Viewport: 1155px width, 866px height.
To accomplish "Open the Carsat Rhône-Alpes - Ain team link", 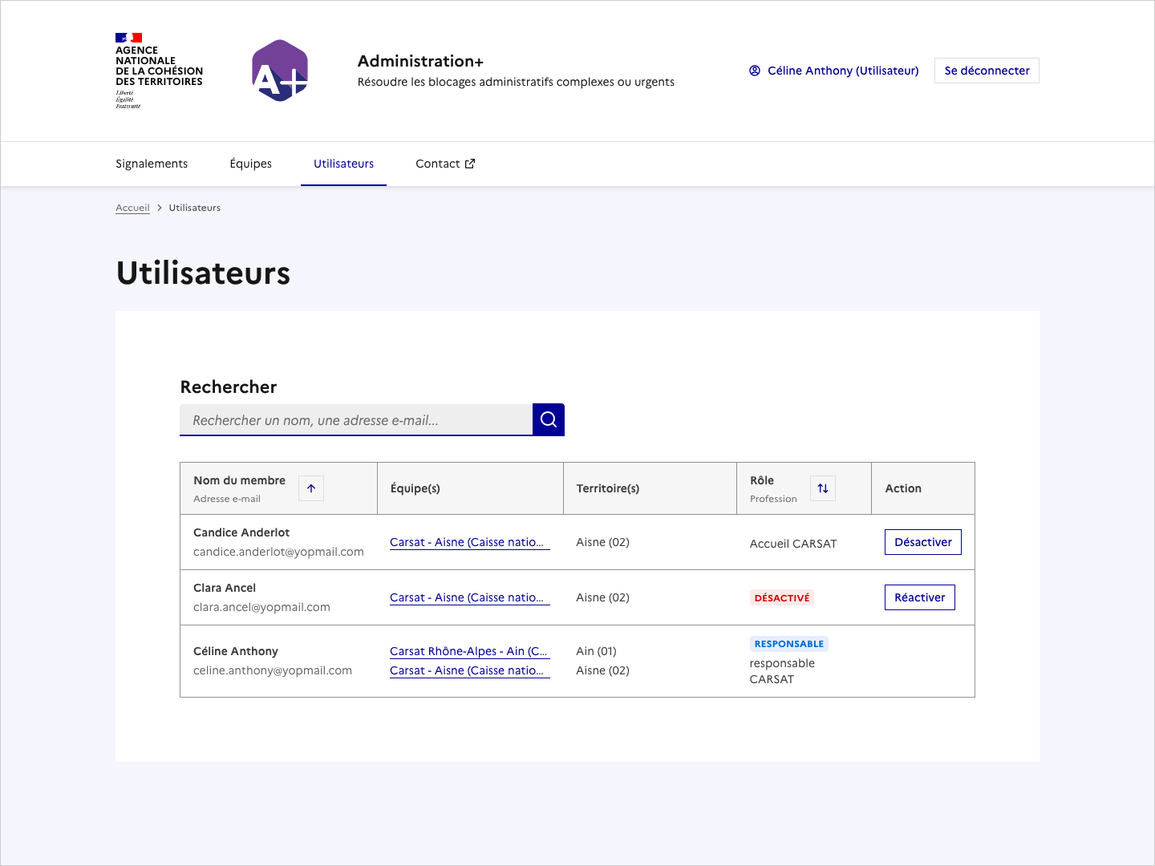I will click(x=469, y=651).
